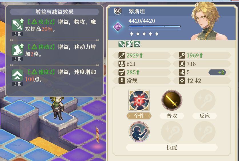Click the 技能 label bar

(172, 147)
